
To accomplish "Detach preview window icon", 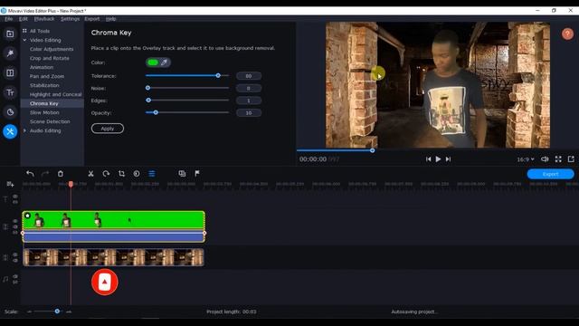I will click(571, 159).
